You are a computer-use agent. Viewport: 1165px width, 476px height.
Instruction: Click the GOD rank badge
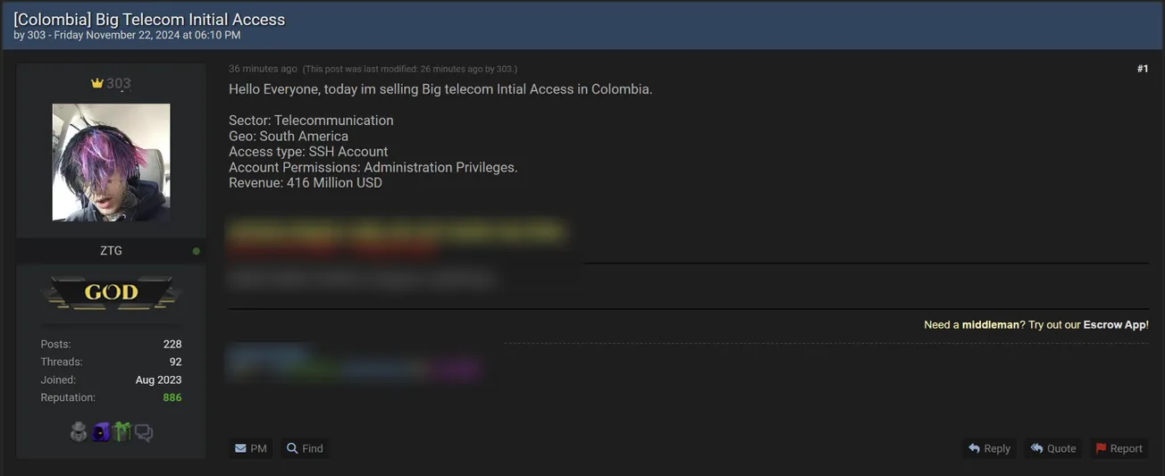click(x=111, y=292)
